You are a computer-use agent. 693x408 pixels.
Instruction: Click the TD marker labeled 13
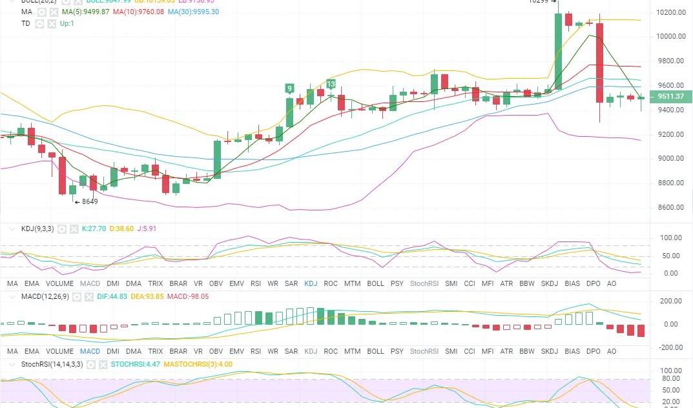tap(331, 84)
